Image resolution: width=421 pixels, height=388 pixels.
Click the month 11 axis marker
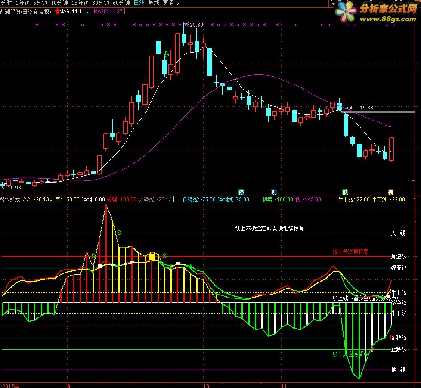(284, 386)
